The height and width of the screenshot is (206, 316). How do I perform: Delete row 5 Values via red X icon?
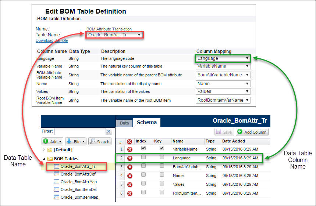[x=130, y=185]
